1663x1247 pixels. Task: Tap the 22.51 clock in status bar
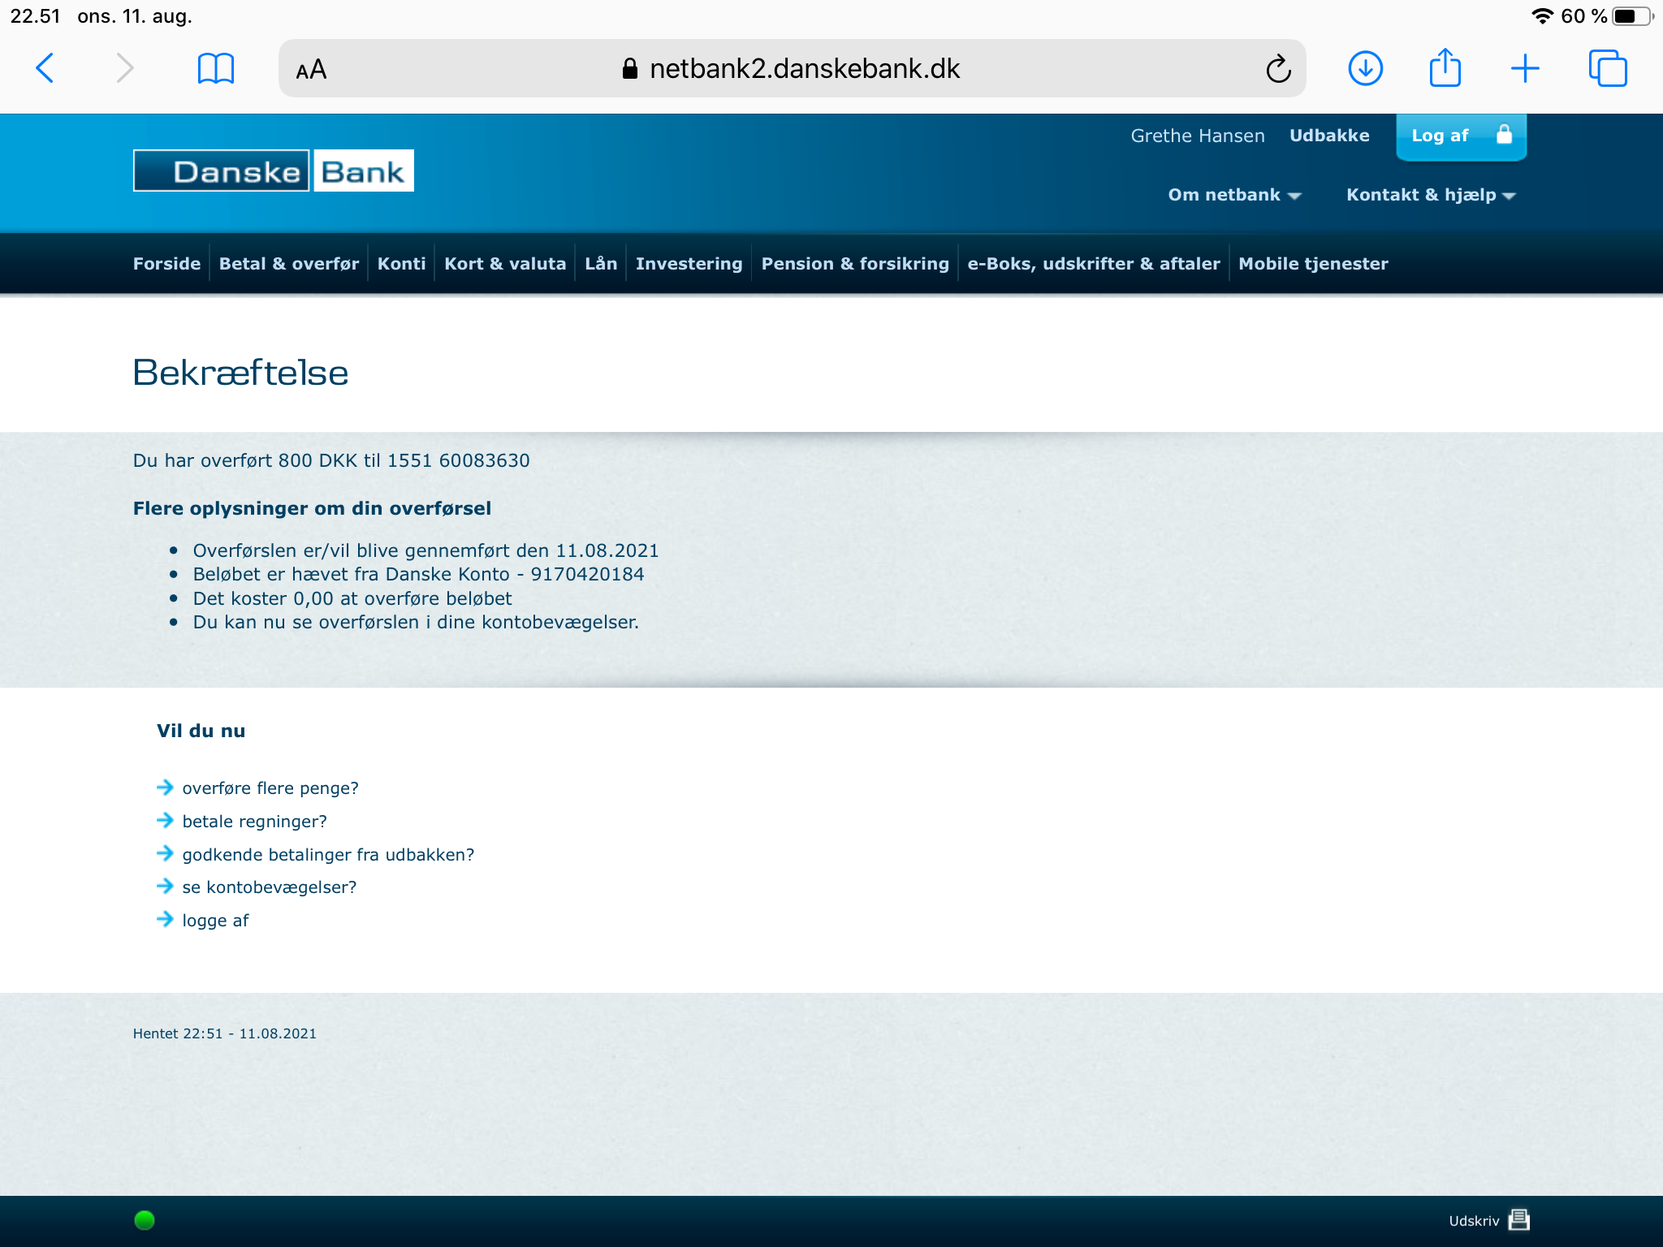point(35,16)
